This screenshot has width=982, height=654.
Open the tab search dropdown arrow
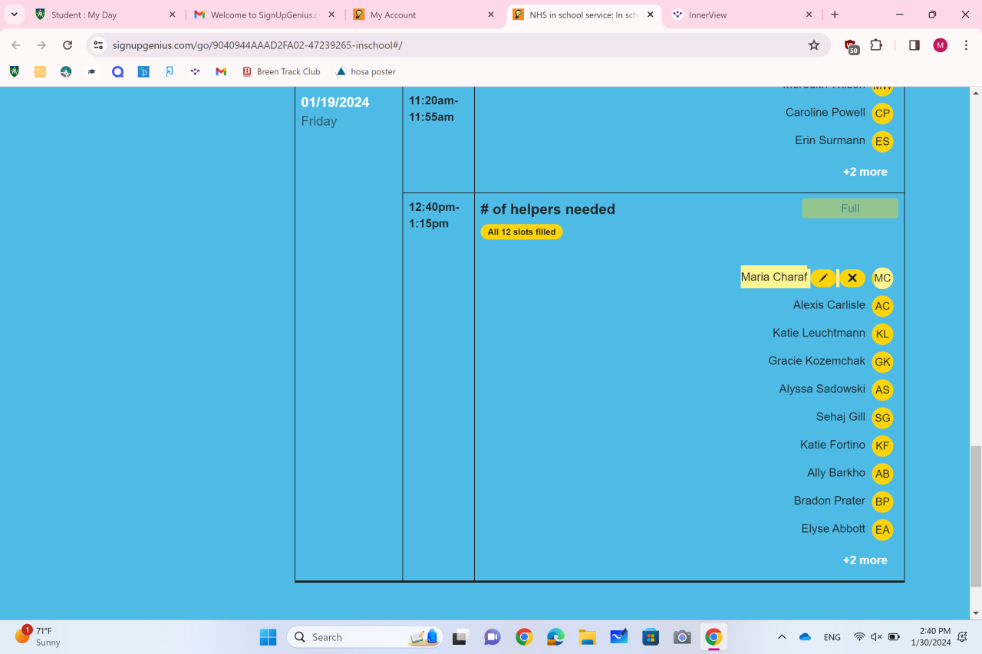pyautogui.click(x=14, y=15)
